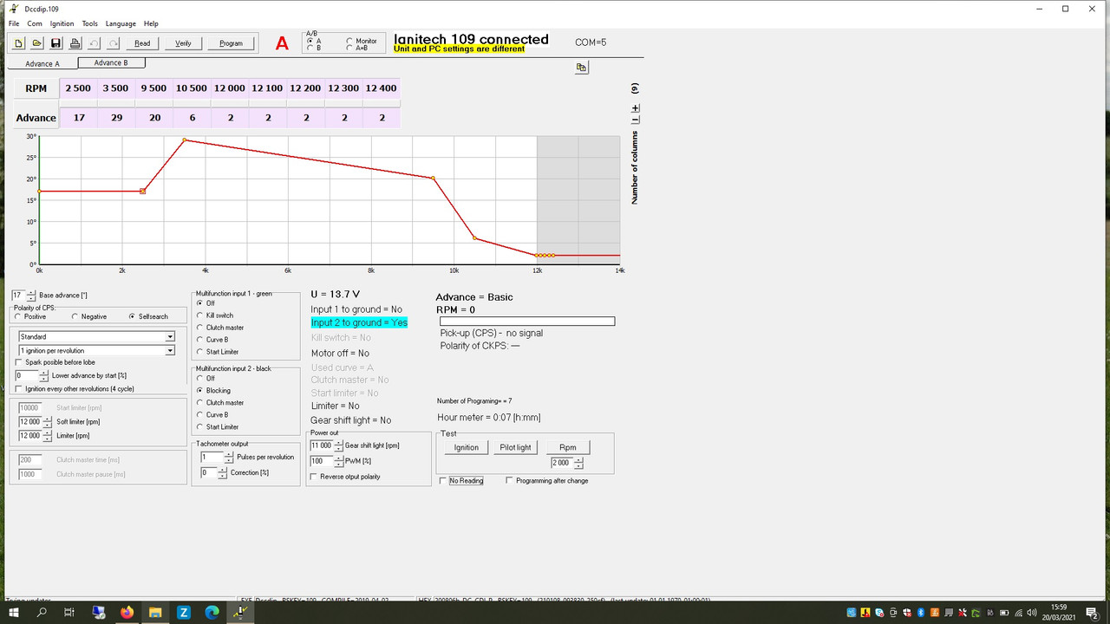Adjust the Soft limiter rpm spinner
The width and height of the screenshot is (1110, 624).
[47, 422]
